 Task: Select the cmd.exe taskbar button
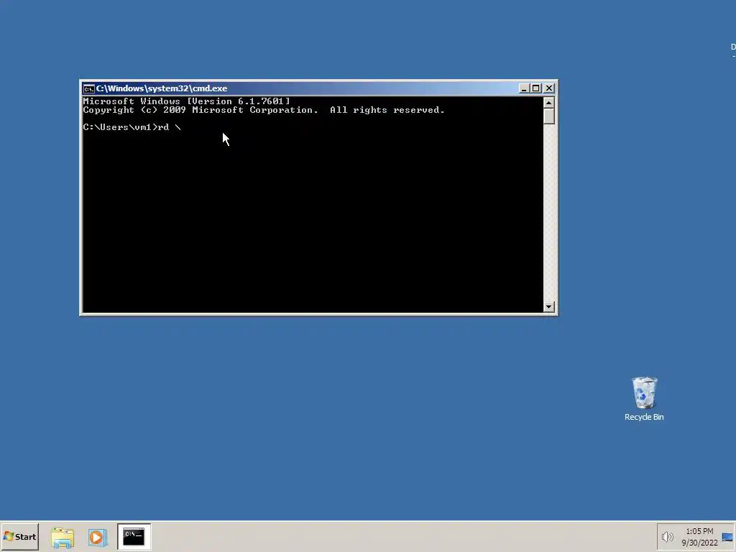[x=134, y=536]
